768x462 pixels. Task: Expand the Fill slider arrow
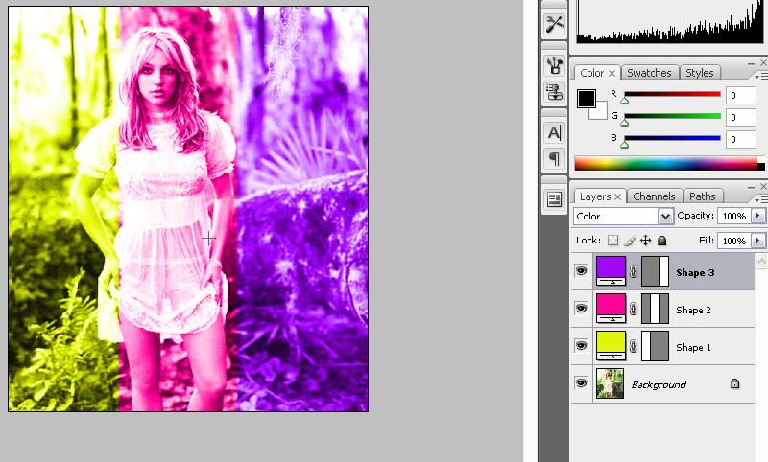pyautogui.click(x=757, y=241)
